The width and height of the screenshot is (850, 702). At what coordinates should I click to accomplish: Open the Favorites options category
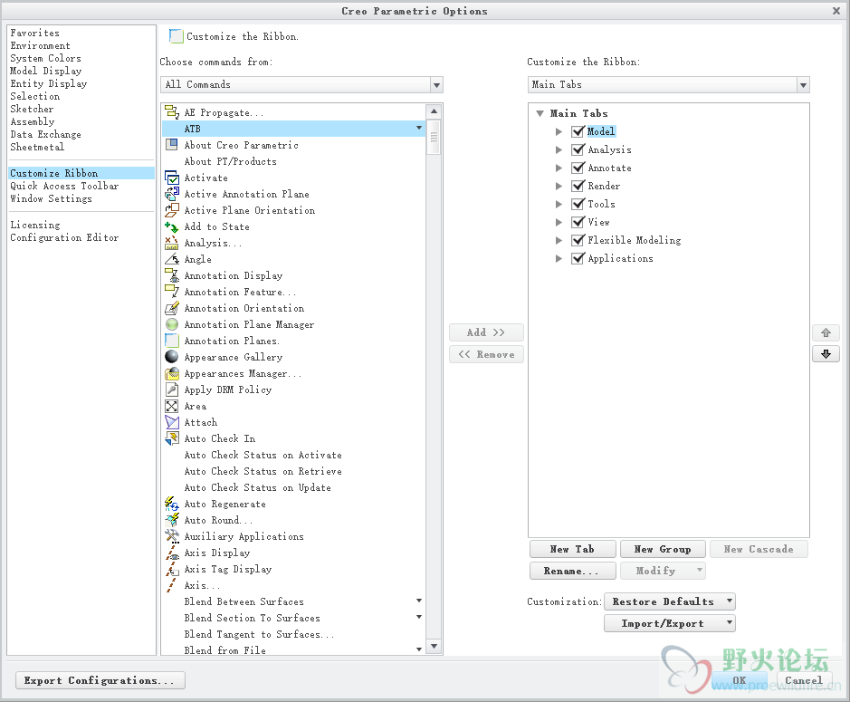click(x=34, y=34)
